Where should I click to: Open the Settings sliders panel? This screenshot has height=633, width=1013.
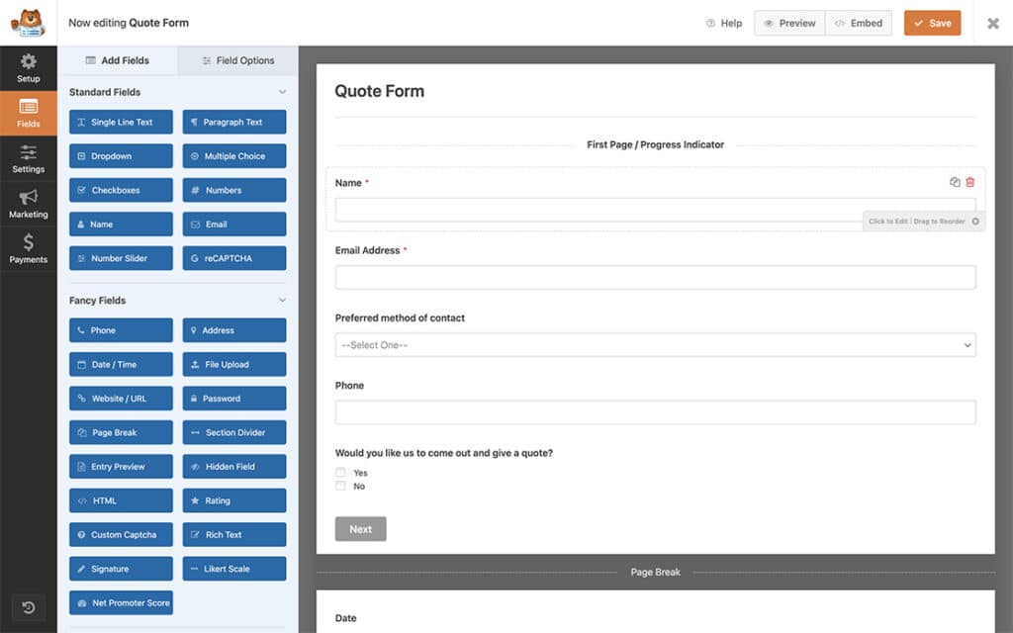click(29, 159)
